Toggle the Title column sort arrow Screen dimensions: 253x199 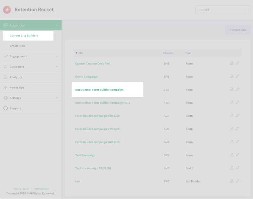pyautogui.click(x=76, y=53)
